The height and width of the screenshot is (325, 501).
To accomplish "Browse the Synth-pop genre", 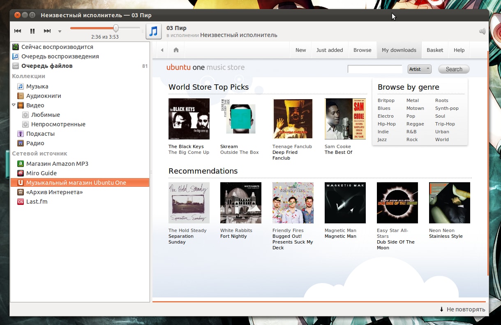I will tap(447, 108).
